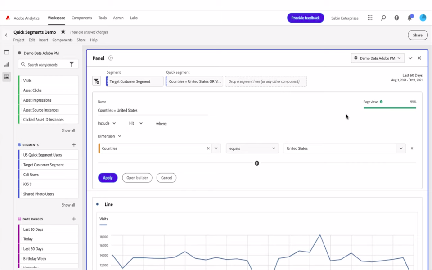
Task: Open the Components top navigation tab
Action: click(x=81, y=18)
